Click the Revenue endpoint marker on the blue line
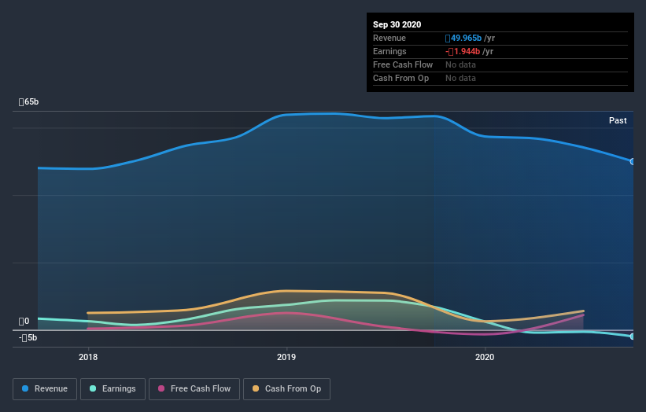 click(633, 162)
